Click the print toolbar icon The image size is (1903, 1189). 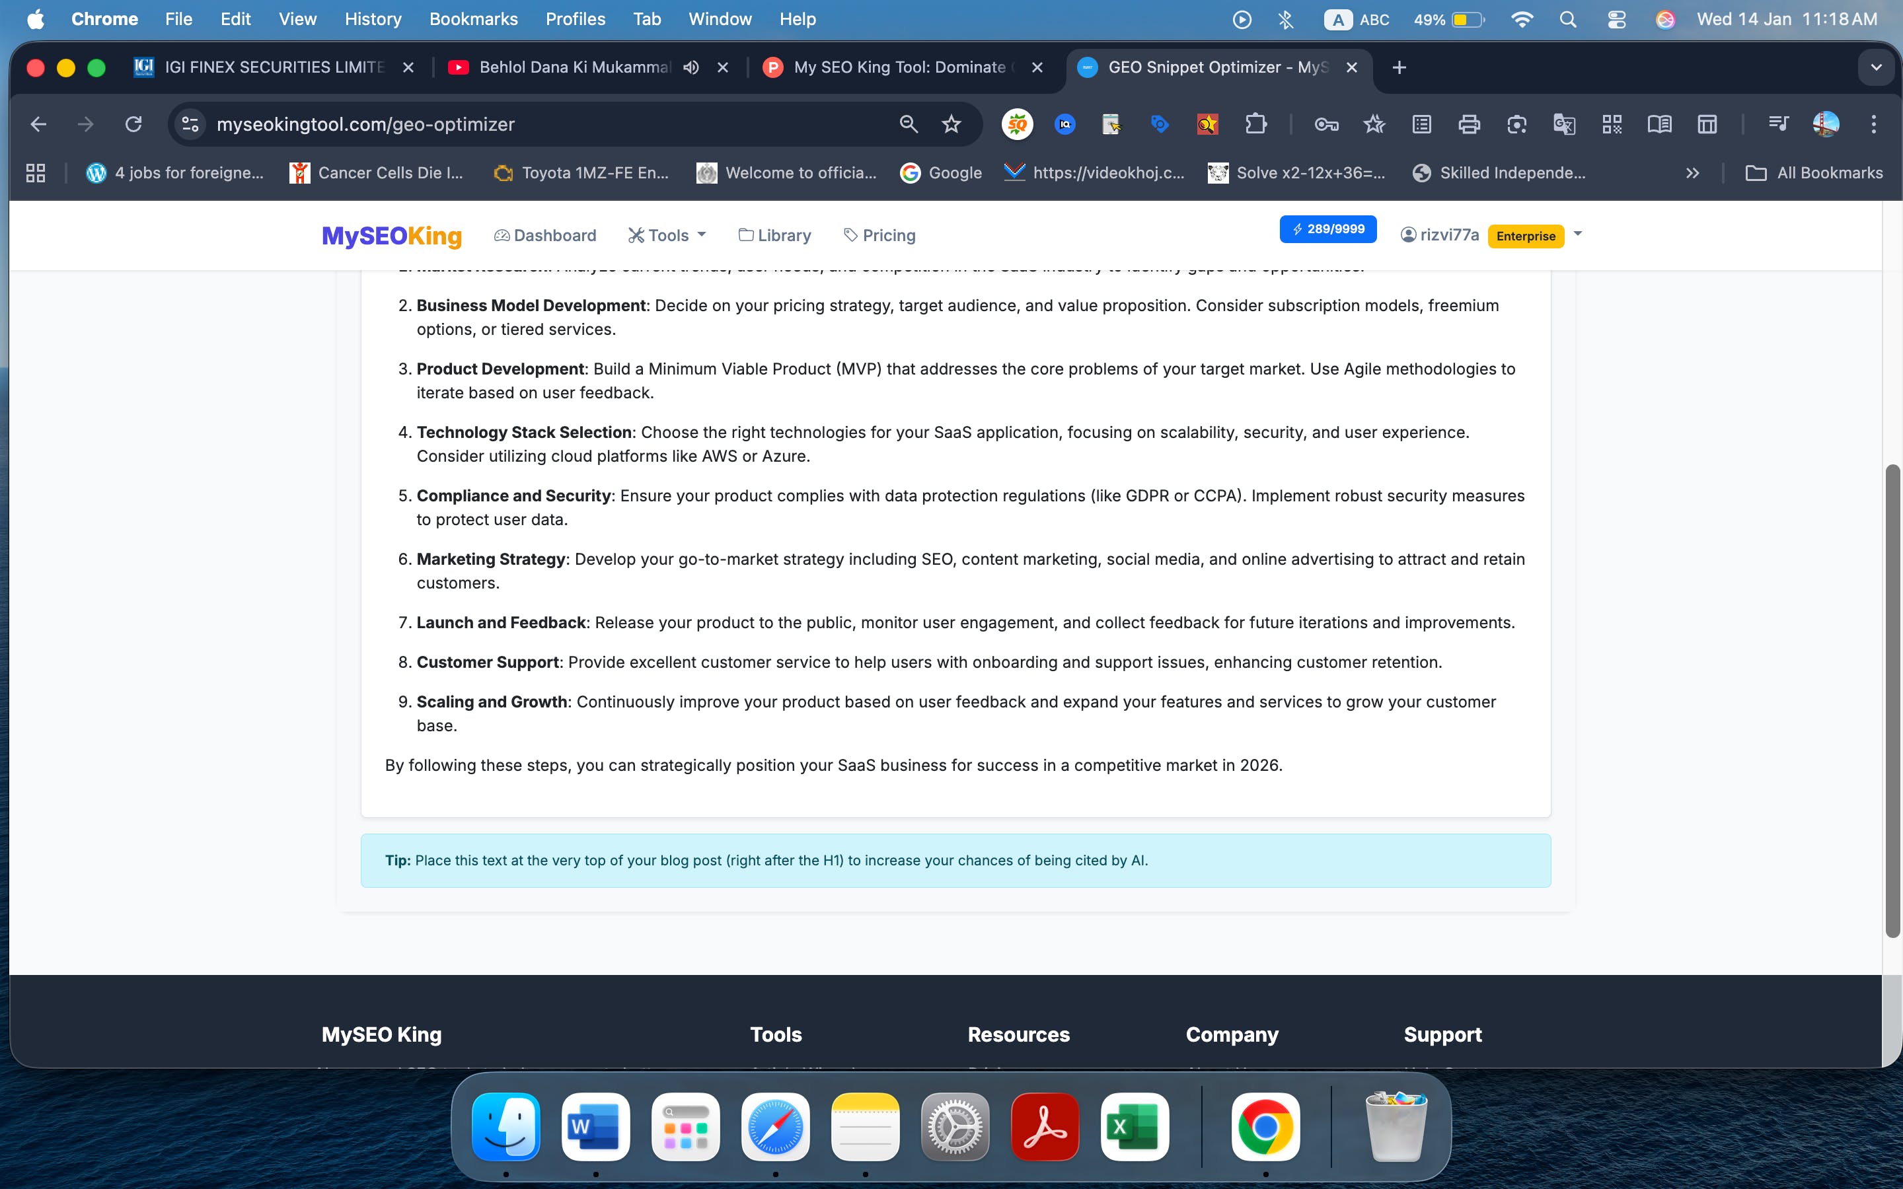(1468, 124)
